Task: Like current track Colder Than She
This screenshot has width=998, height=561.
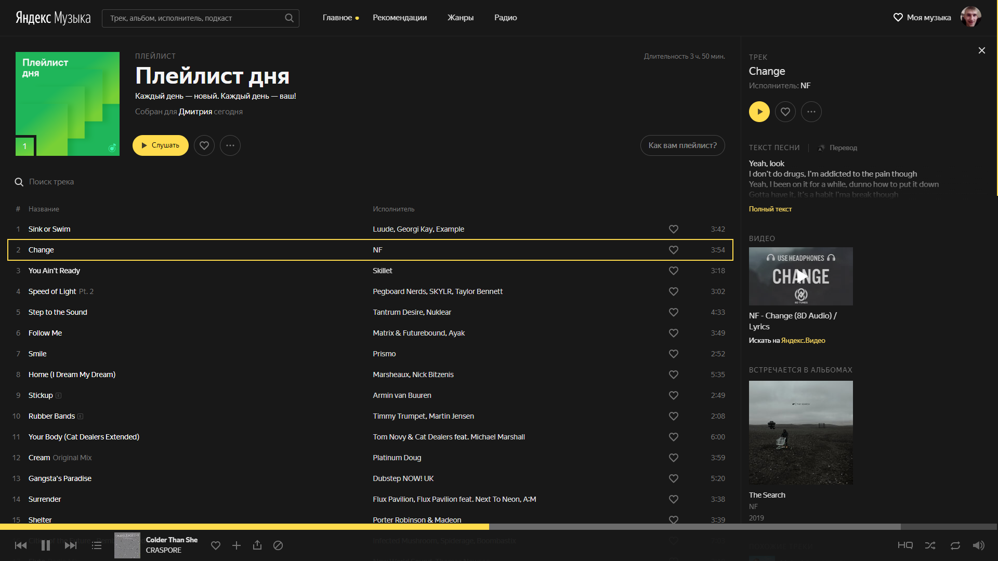Action: (x=216, y=545)
